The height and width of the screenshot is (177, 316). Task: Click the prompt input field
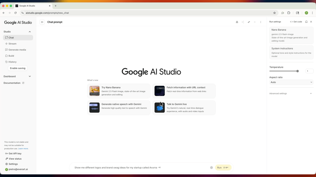[140, 167]
